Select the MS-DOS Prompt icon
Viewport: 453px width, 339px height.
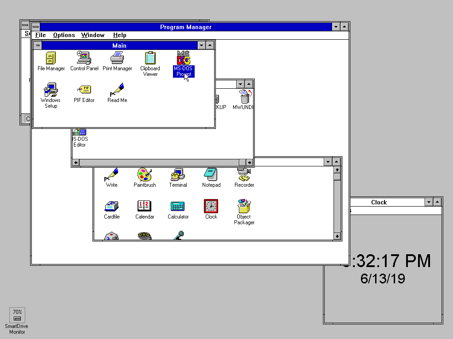[x=183, y=58]
